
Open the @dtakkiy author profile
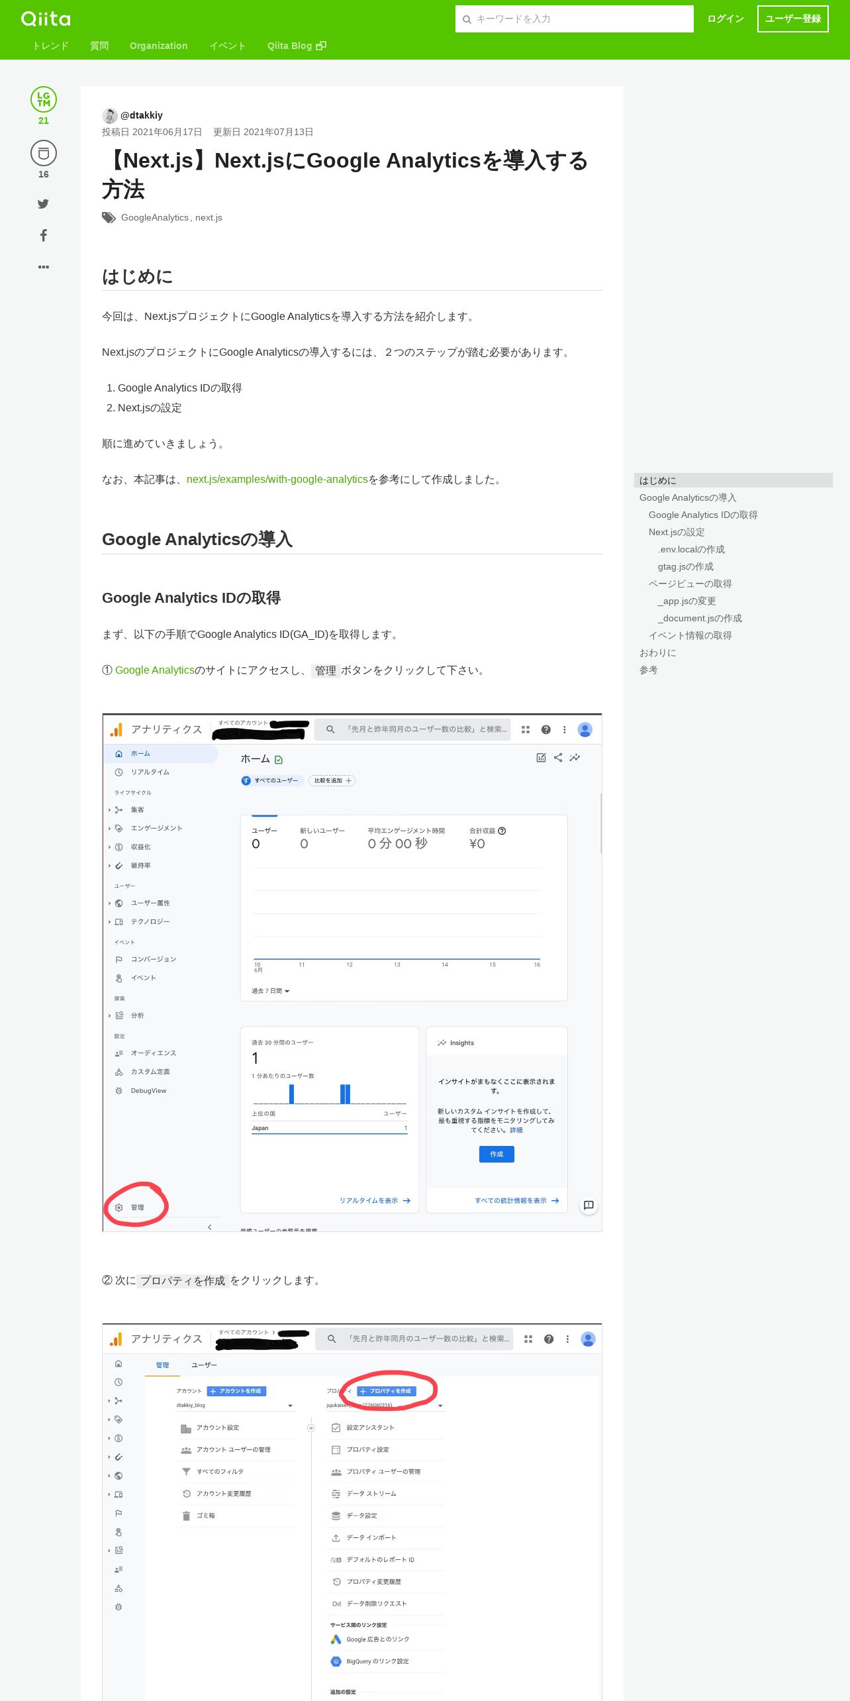coord(142,115)
